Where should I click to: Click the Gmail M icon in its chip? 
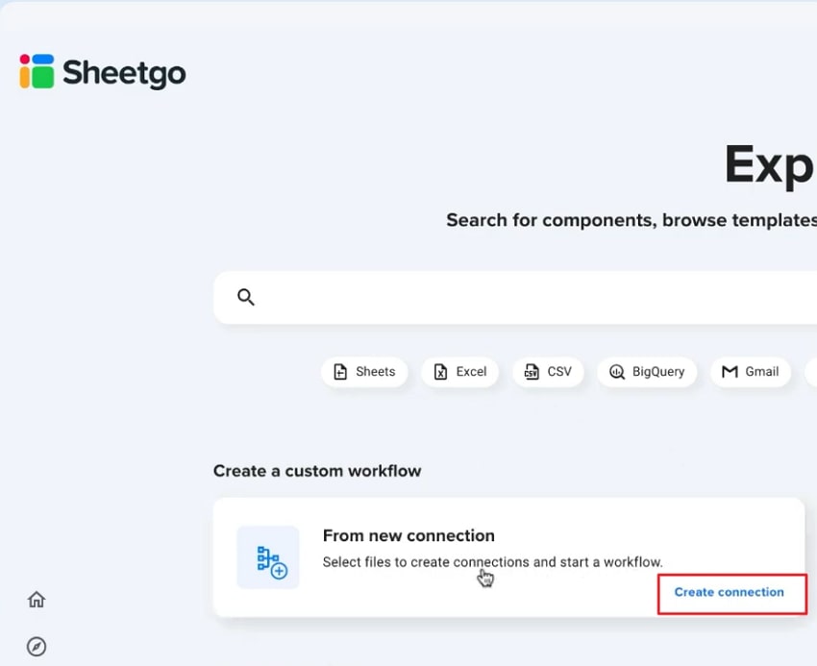[727, 371]
